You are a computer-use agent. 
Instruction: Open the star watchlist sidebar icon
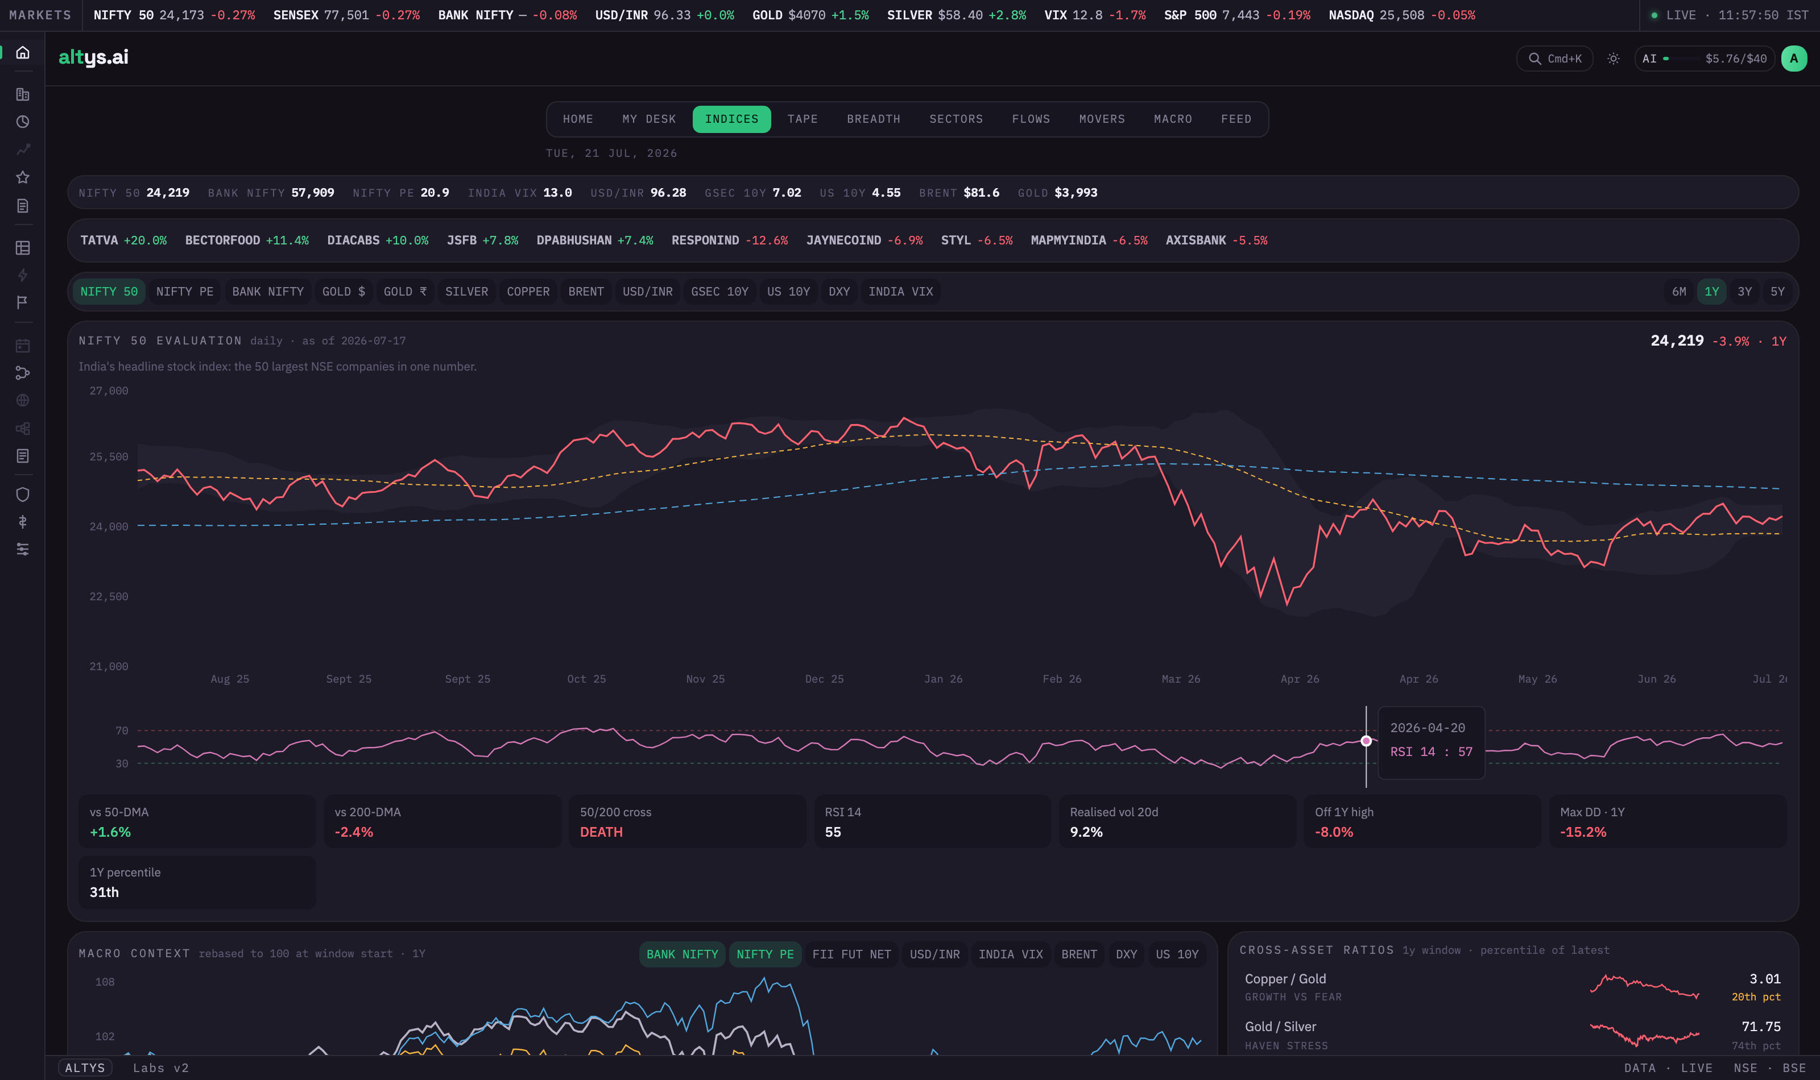23,177
